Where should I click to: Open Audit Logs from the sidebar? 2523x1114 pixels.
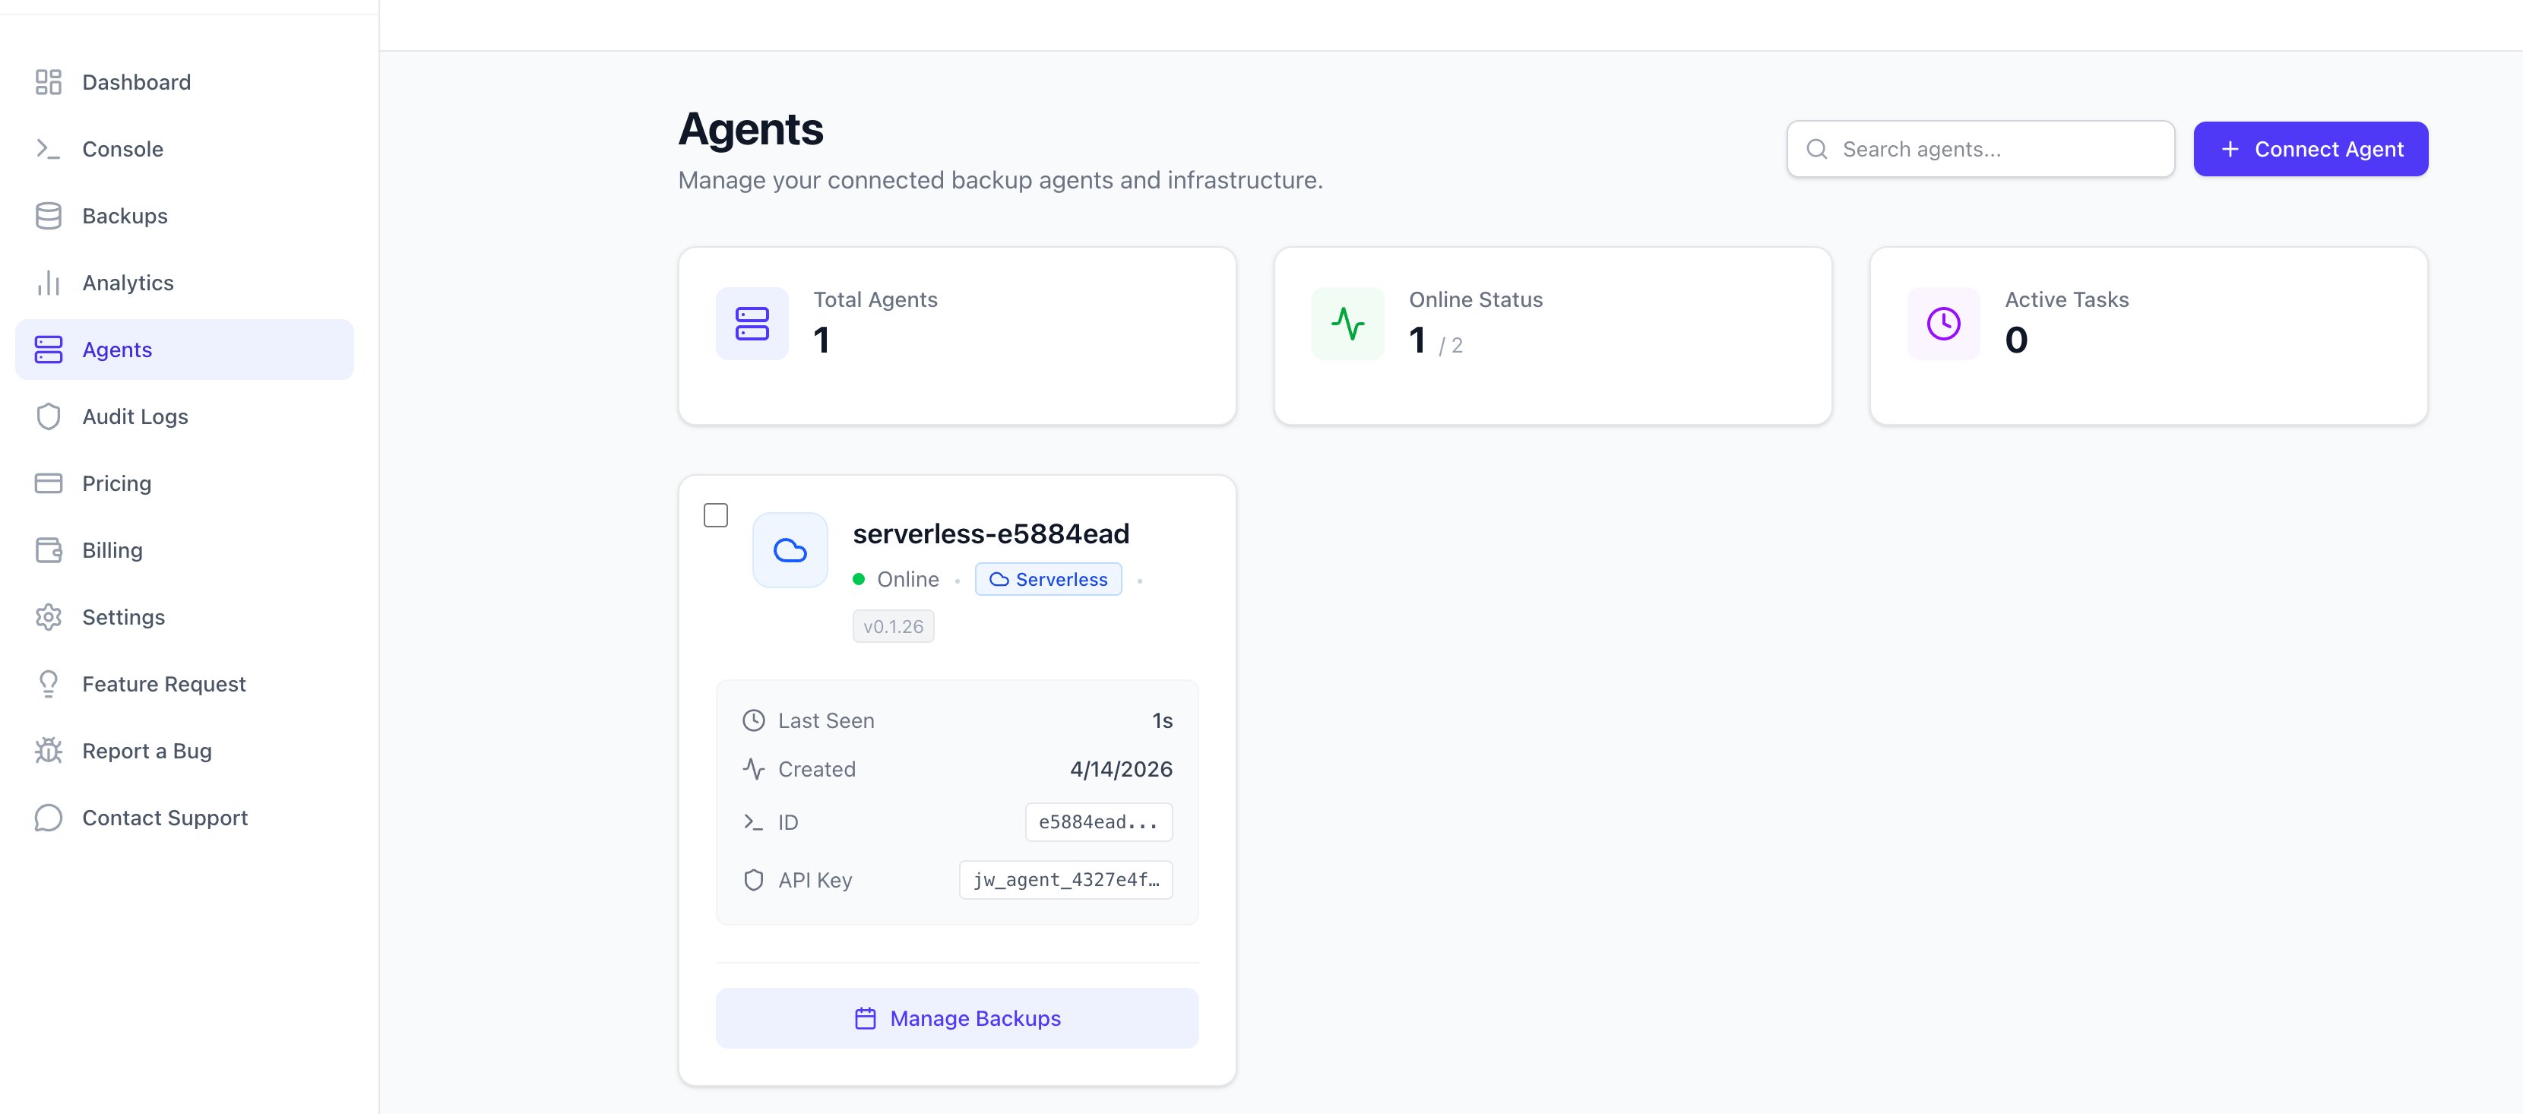[x=184, y=416]
